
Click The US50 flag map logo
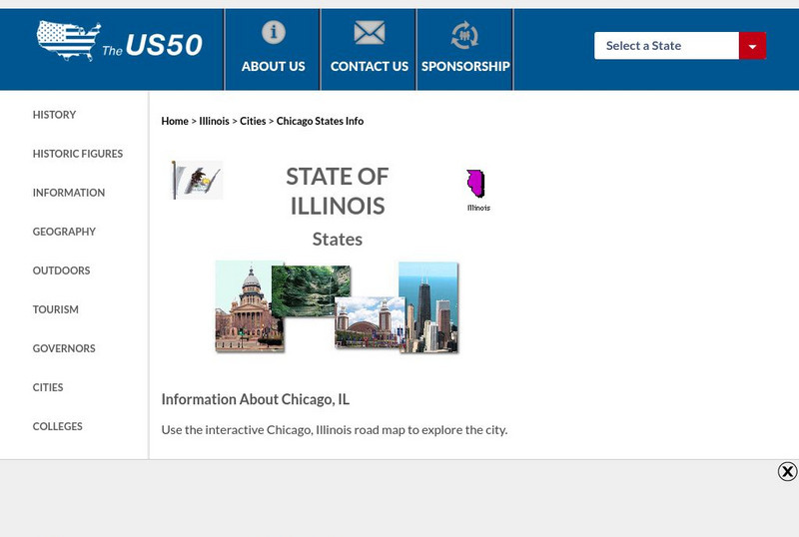(120, 42)
